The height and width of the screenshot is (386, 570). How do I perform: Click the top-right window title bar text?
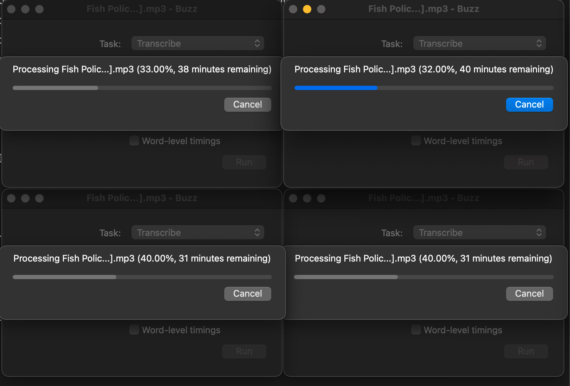(424, 9)
